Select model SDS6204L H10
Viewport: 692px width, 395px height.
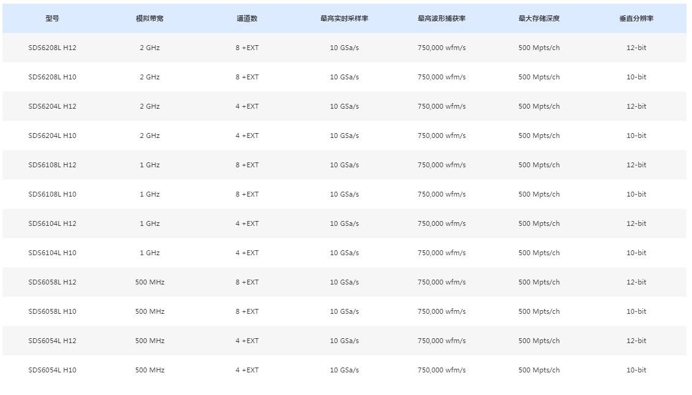pos(52,136)
